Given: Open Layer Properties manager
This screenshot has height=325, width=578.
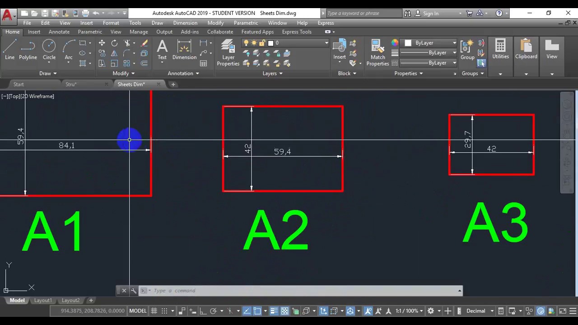Looking at the screenshot, I should click(228, 53).
